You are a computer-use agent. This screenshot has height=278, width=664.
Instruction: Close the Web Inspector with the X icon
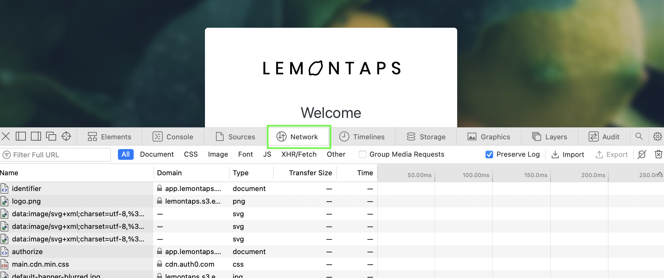click(6, 136)
